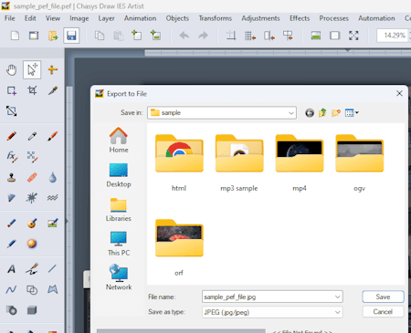
Task: Go to Home in places bar
Action: (x=119, y=140)
